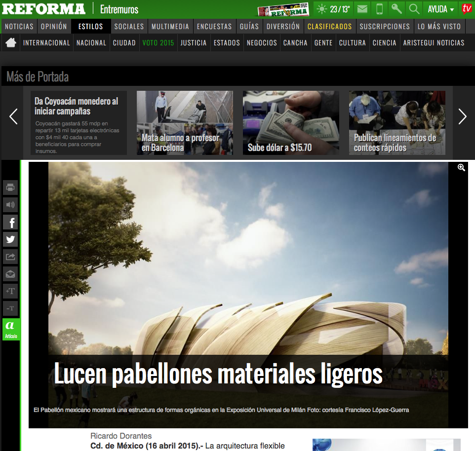475x451 pixels.
Task: Open the NOTICIAS tab
Action: point(19,26)
